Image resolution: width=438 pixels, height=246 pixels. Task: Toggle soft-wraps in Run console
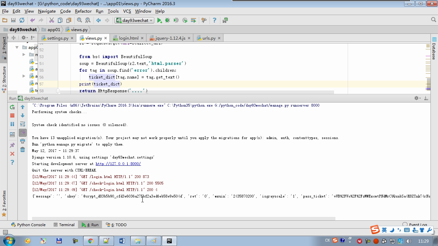point(23,124)
